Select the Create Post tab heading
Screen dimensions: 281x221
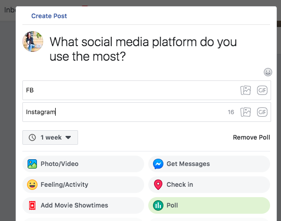(49, 16)
